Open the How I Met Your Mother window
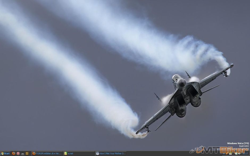 tap(111, 153)
